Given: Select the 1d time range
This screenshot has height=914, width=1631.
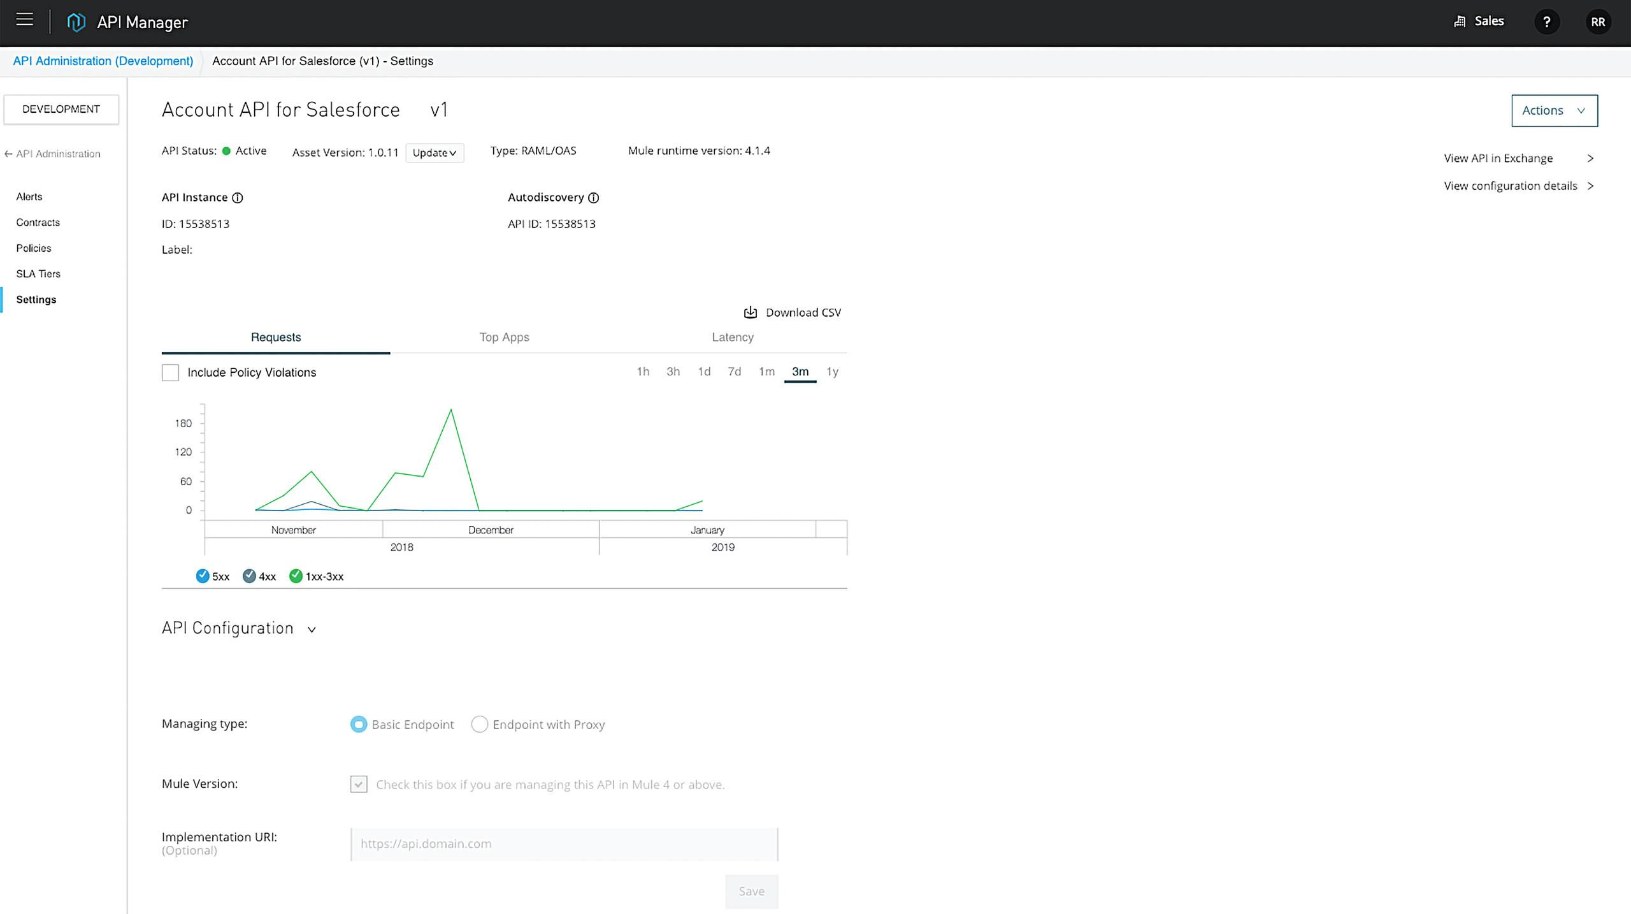Looking at the screenshot, I should point(704,372).
